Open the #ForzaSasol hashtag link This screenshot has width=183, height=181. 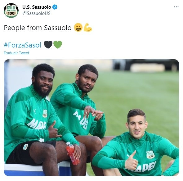pyautogui.click(x=22, y=45)
